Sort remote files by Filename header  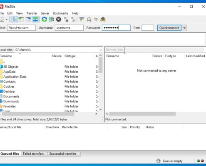tap(124, 56)
